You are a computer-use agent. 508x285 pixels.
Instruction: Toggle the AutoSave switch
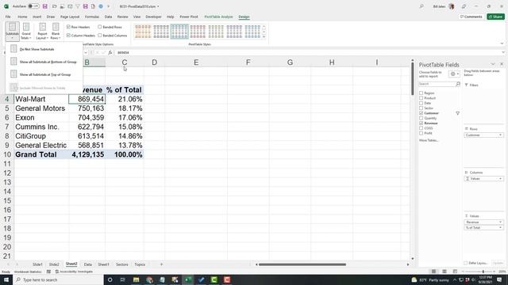coord(33,6)
